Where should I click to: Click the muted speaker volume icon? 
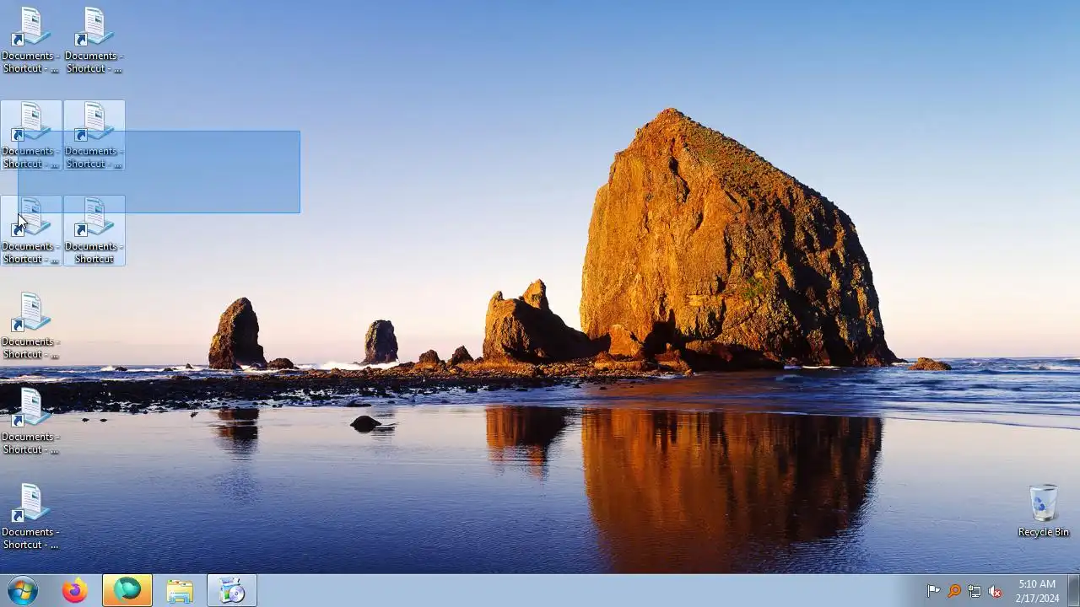point(995,591)
